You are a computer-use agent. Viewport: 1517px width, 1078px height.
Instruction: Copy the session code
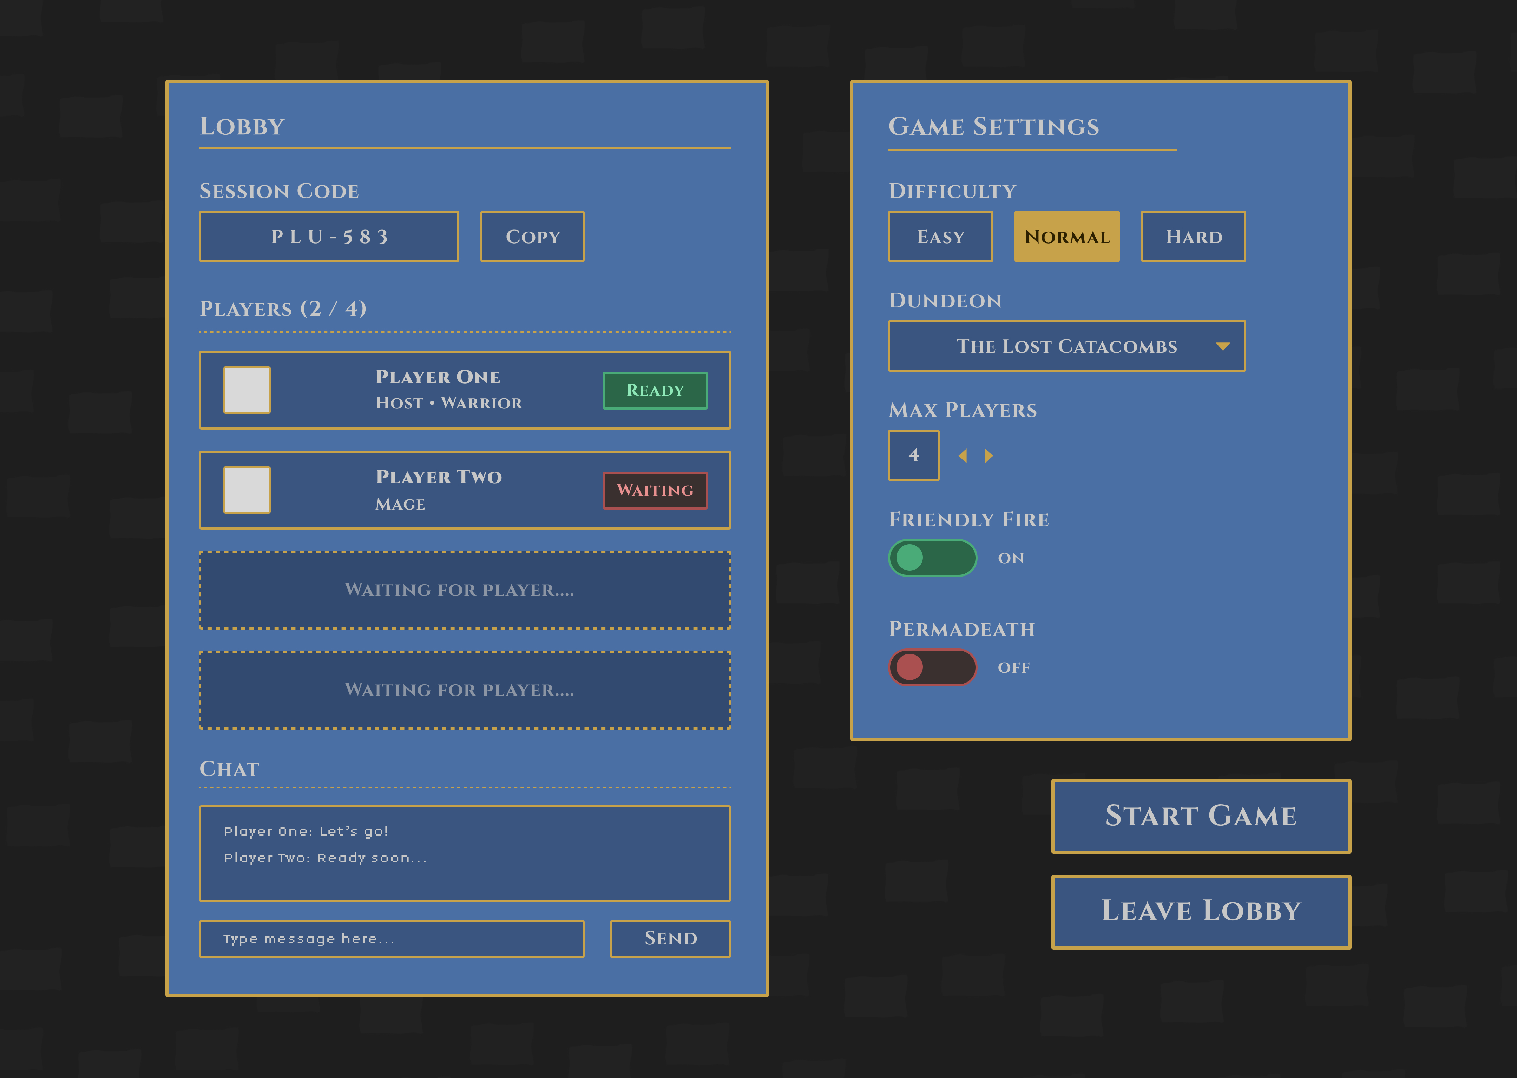tap(532, 236)
